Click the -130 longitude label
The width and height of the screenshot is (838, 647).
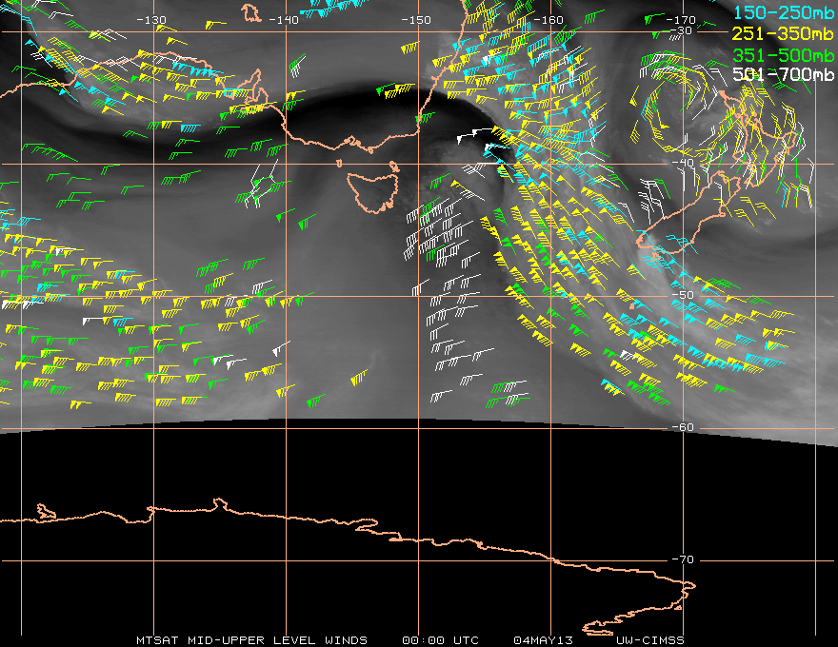pos(151,20)
